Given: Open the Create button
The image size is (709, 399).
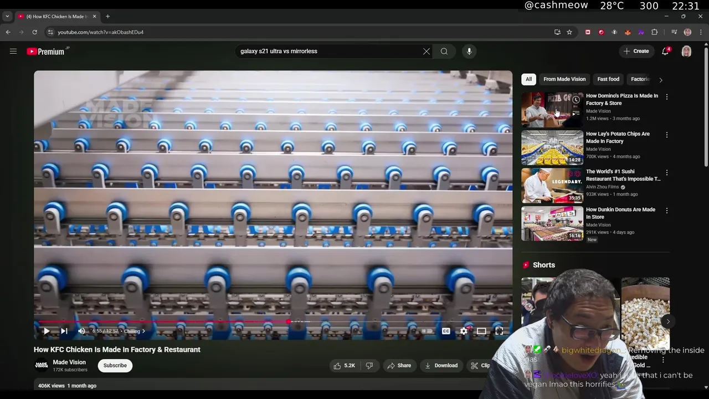Looking at the screenshot, I should [636, 51].
